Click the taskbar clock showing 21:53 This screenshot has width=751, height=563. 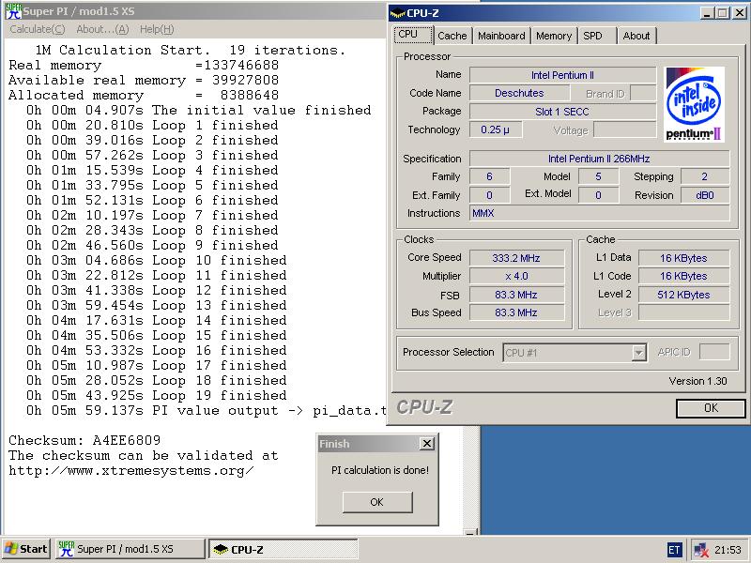coord(728,550)
